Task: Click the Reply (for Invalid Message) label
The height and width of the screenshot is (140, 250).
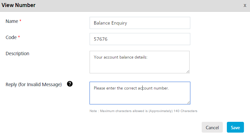Action: (x=34, y=84)
